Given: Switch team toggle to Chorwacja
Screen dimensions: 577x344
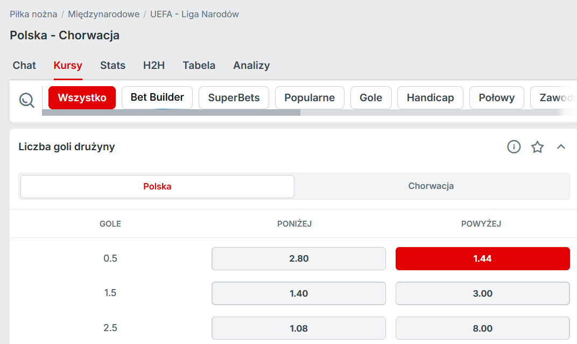Looking at the screenshot, I should pos(431,186).
